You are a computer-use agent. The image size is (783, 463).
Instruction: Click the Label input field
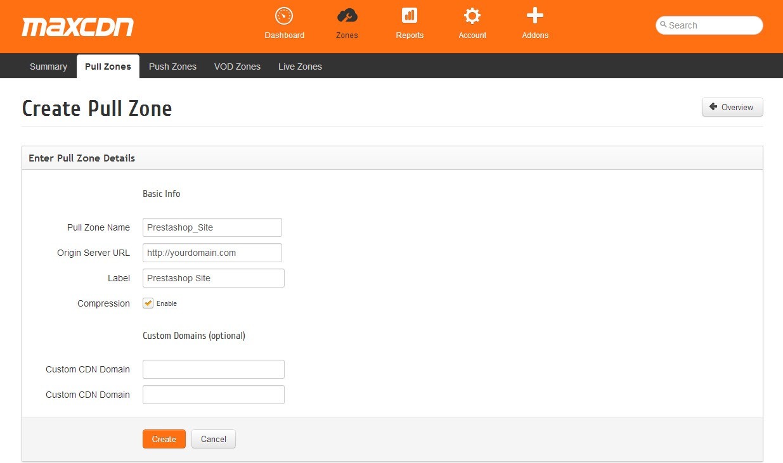(214, 278)
